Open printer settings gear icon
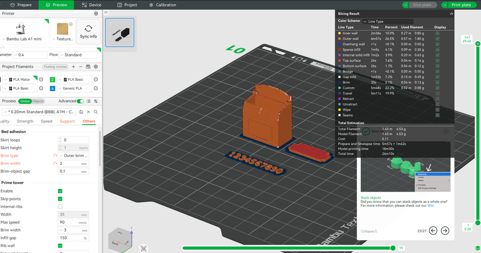481x253 pixels. point(96,14)
